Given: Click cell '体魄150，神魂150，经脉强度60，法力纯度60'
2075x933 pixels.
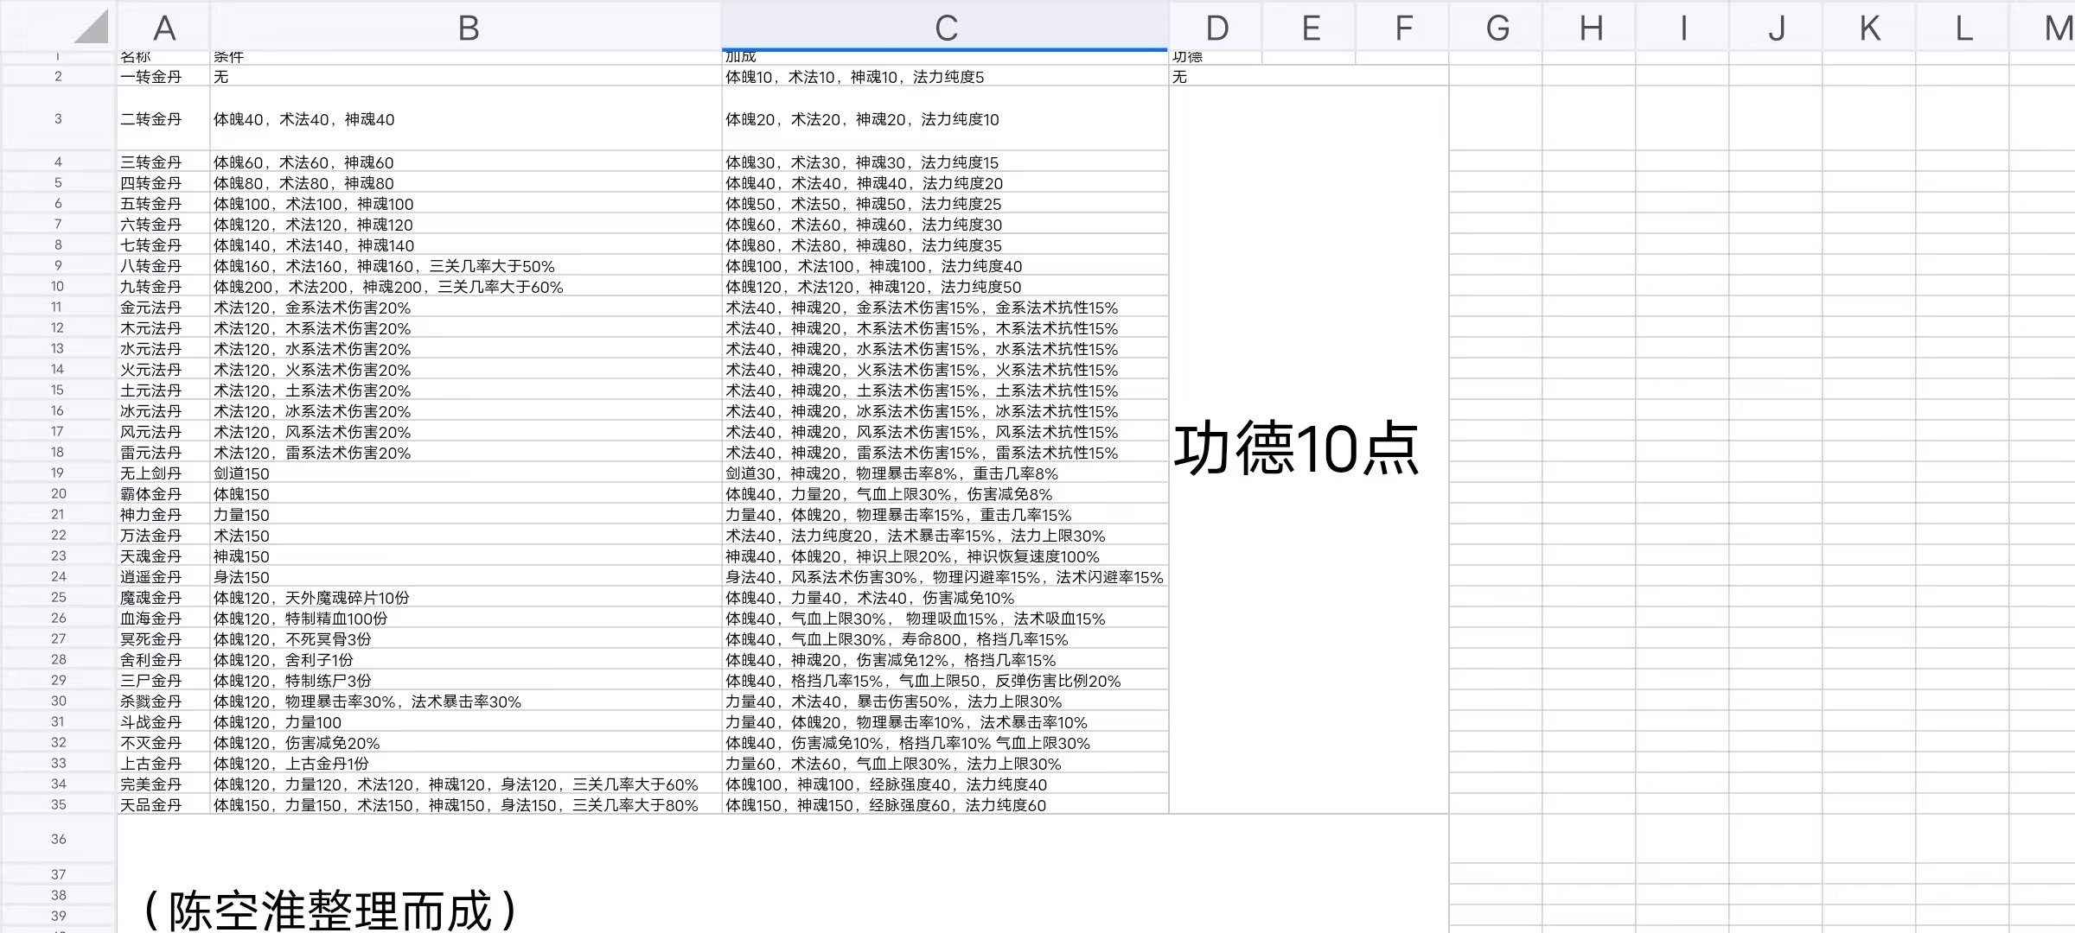Looking at the screenshot, I should [x=945, y=805].
